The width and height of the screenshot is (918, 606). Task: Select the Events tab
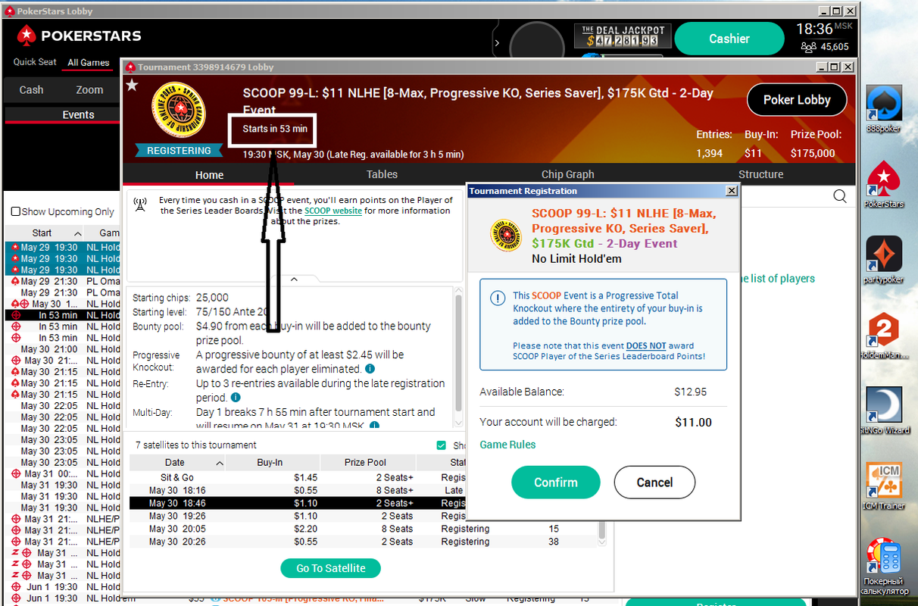[x=78, y=115]
